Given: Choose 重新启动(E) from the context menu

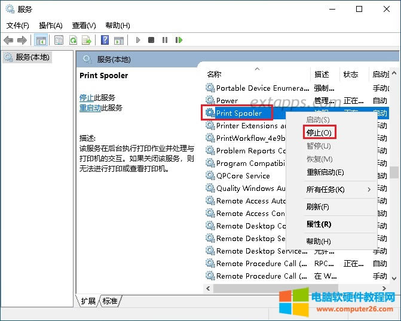Looking at the screenshot, I should tap(325, 172).
